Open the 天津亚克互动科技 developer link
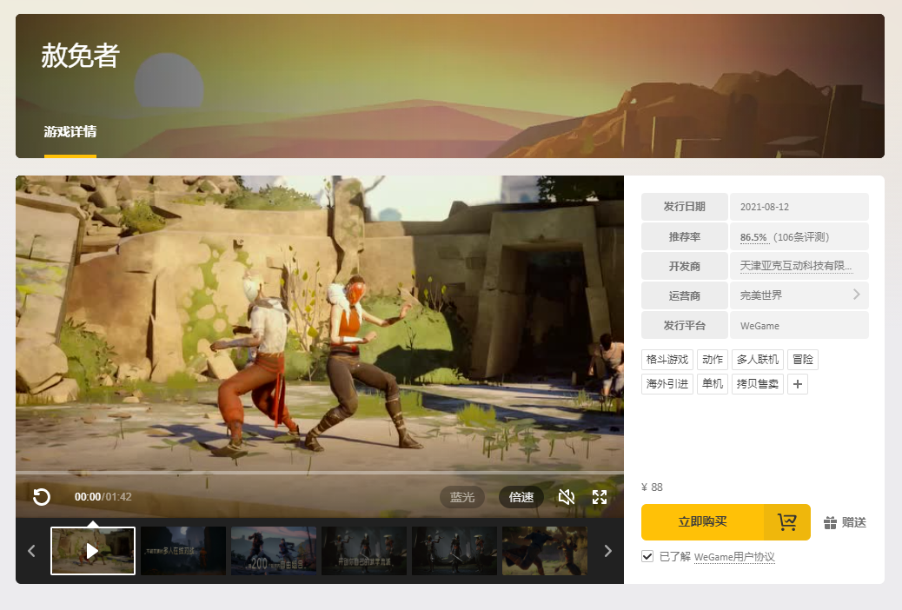 [796, 266]
